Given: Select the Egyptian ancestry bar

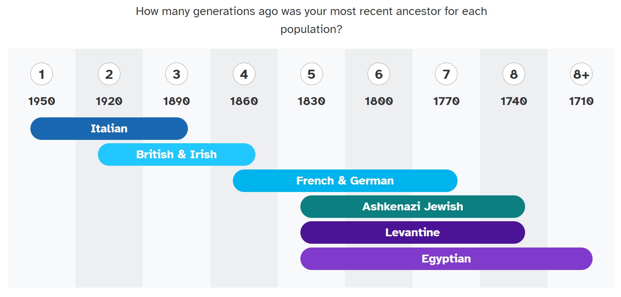Looking at the screenshot, I should (x=446, y=259).
